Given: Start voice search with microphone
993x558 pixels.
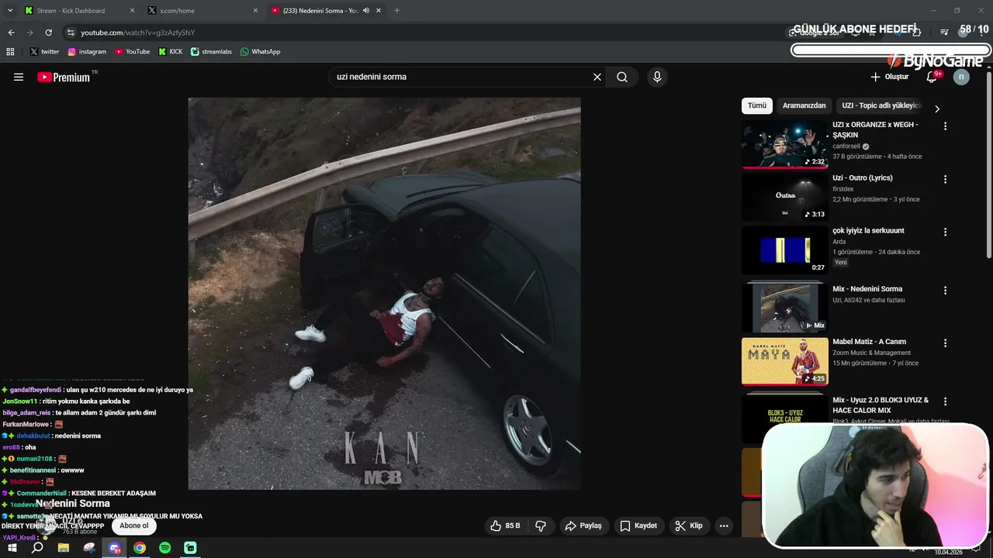Looking at the screenshot, I should coord(657,77).
